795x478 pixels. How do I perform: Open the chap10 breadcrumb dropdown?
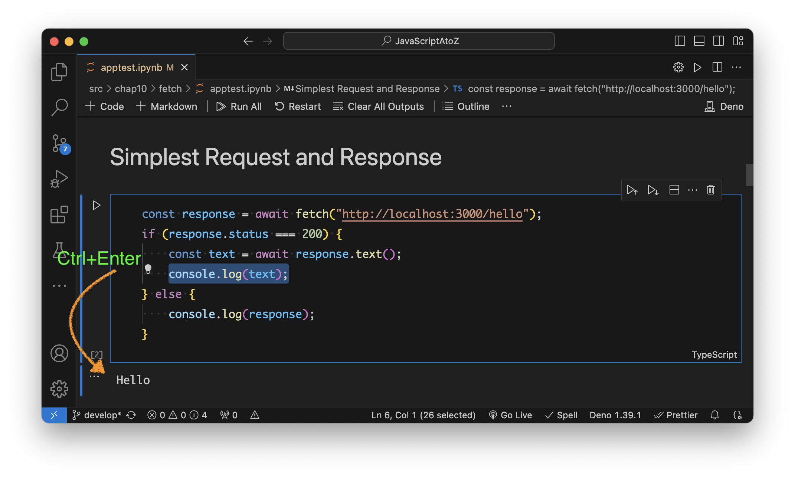point(131,88)
